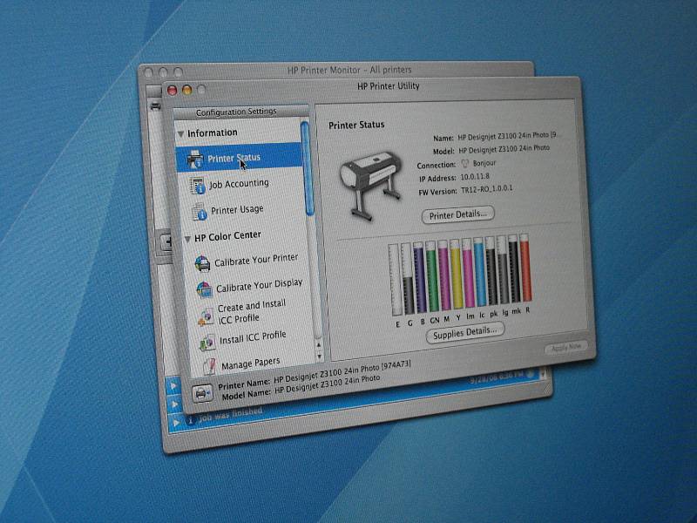697x523 pixels.
Task: Close the HP Printer Utility window
Action: point(172,91)
